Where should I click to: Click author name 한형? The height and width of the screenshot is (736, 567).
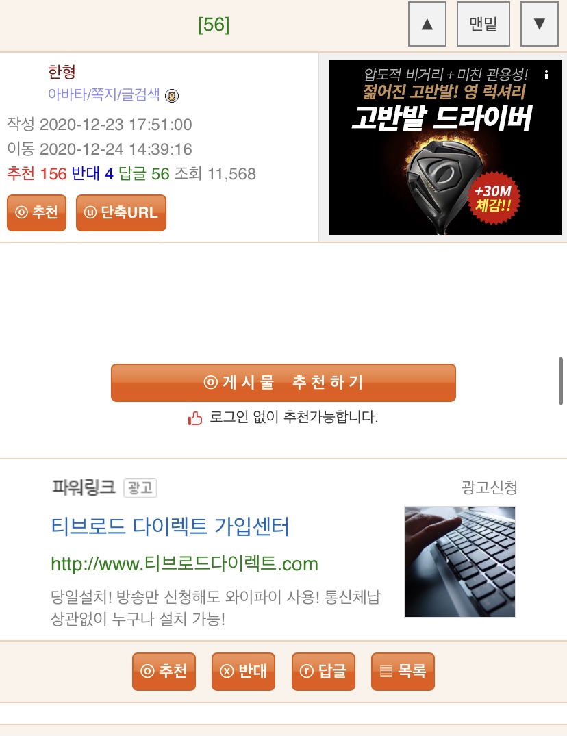[x=62, y=72]
